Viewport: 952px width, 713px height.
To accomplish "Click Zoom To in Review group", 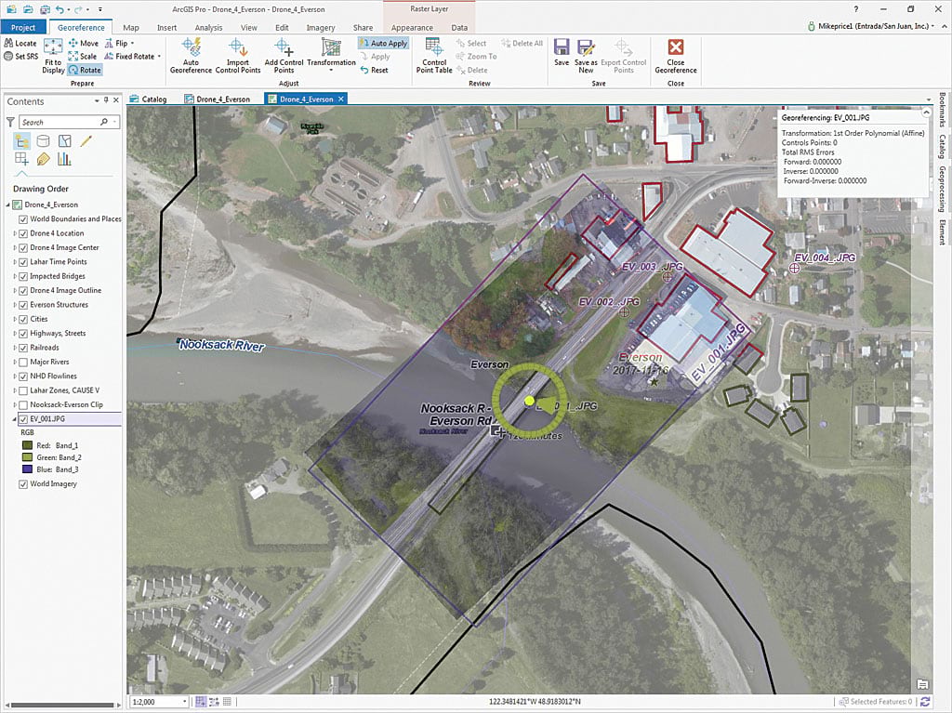I will (476, 57).
